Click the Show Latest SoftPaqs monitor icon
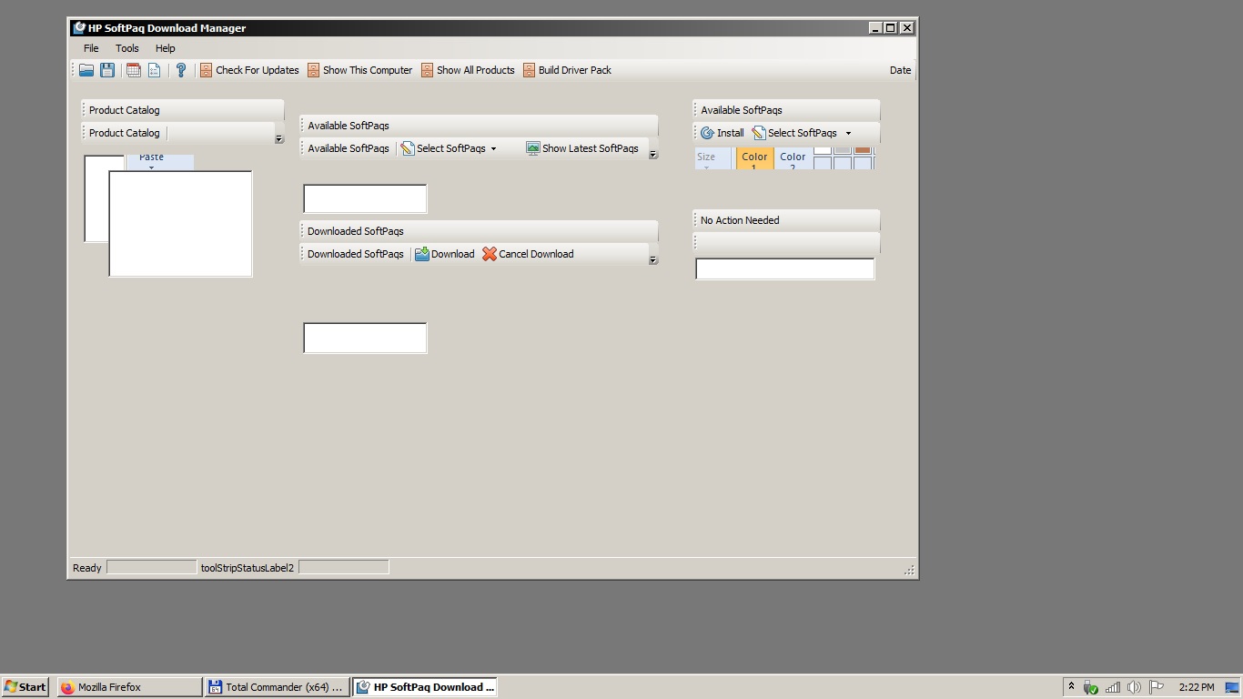This screenshot has width=1243, height=699. [x=531, y=148]
